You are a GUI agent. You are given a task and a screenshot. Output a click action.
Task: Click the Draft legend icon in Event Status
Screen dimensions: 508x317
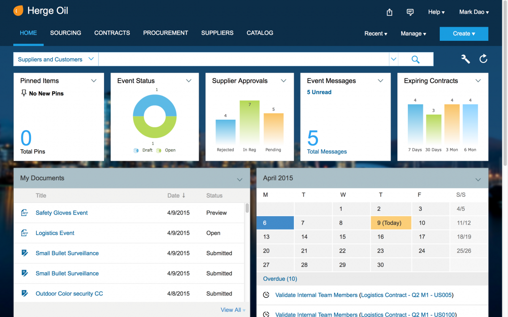136,150
